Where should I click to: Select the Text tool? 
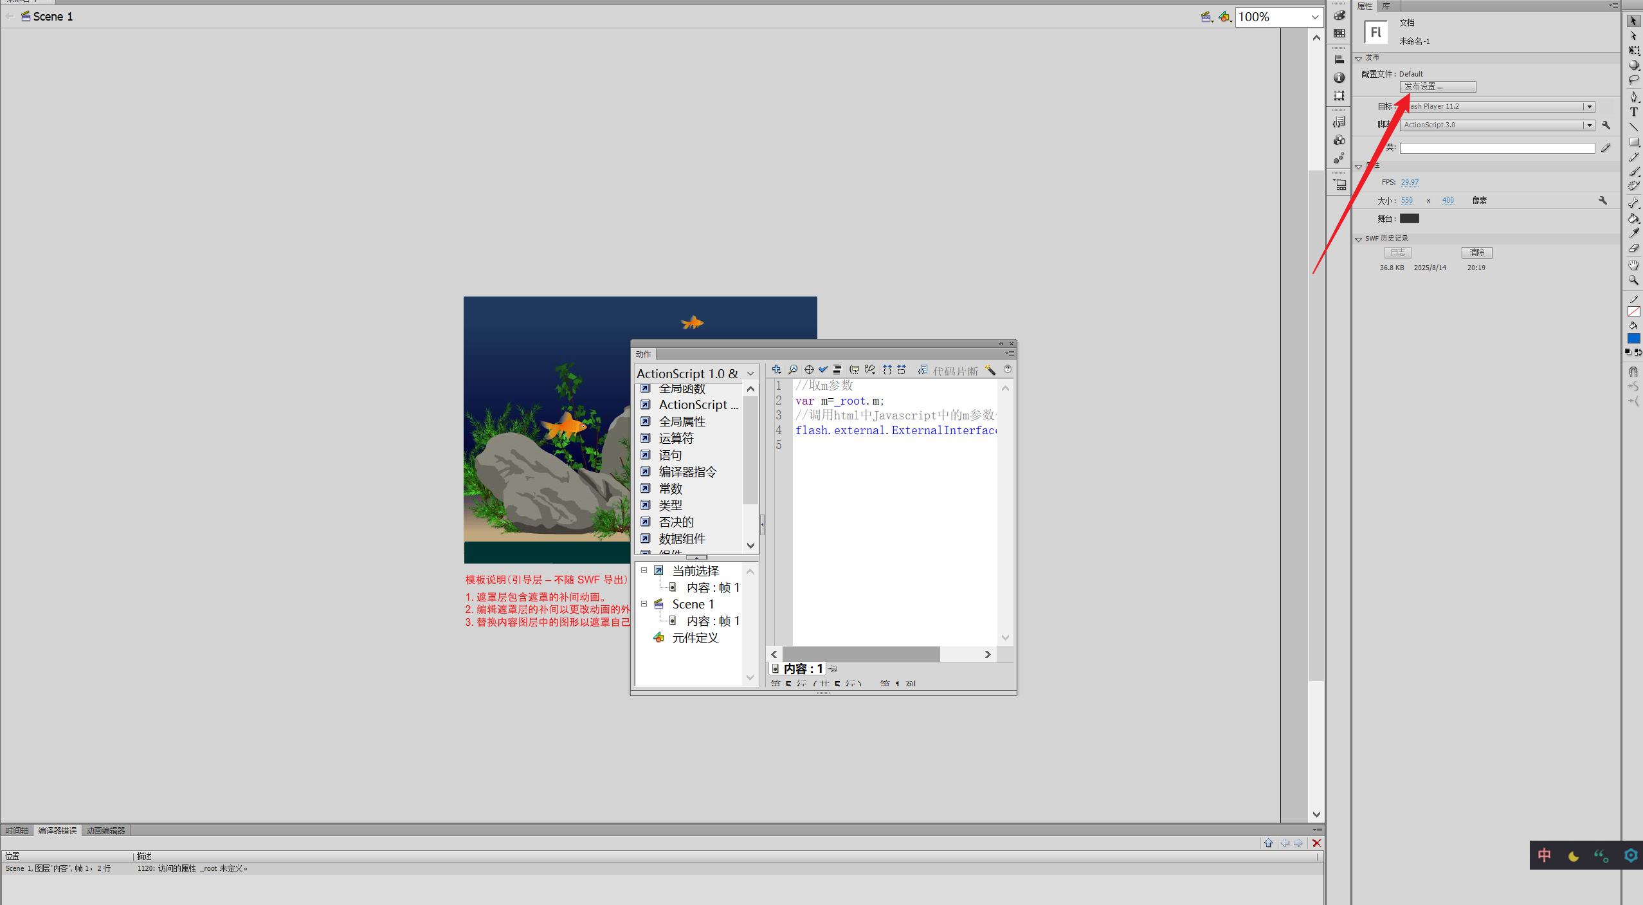(x=1633, y=112)
